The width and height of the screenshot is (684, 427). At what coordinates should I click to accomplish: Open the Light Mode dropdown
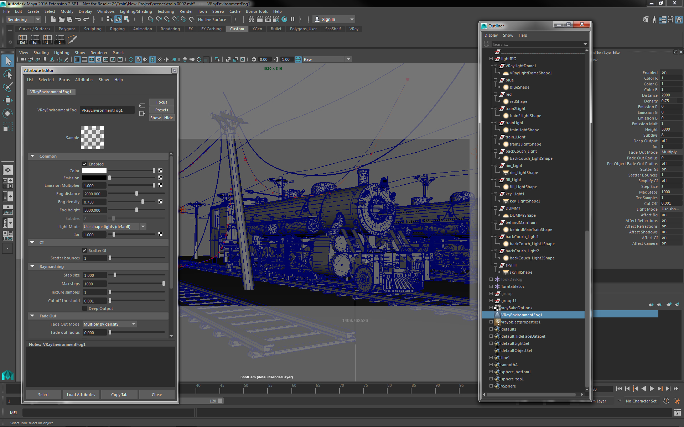tap(114, 227)
